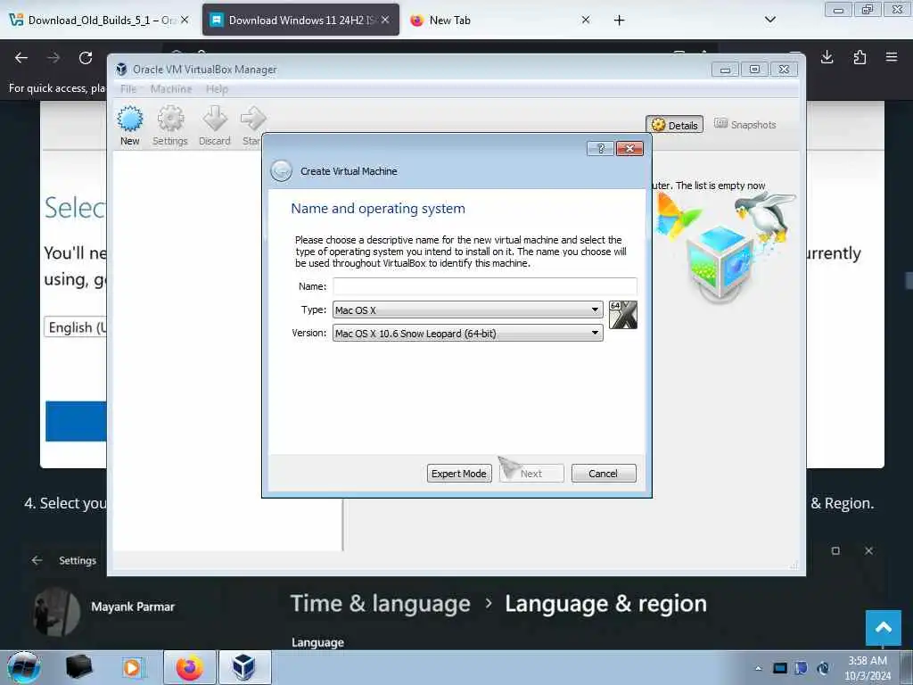Click the Next button in wizard
This screenshot has width=913, height=685.
(531, 474)
